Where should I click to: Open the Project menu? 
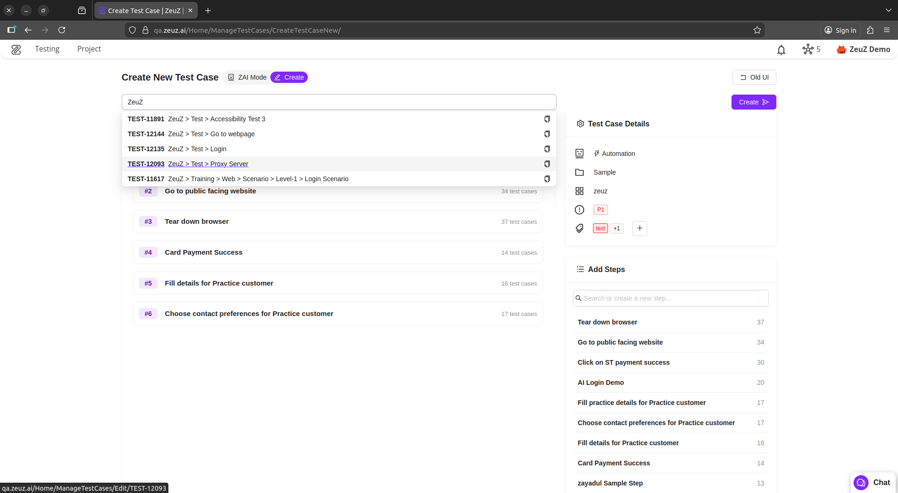(89, 49)
